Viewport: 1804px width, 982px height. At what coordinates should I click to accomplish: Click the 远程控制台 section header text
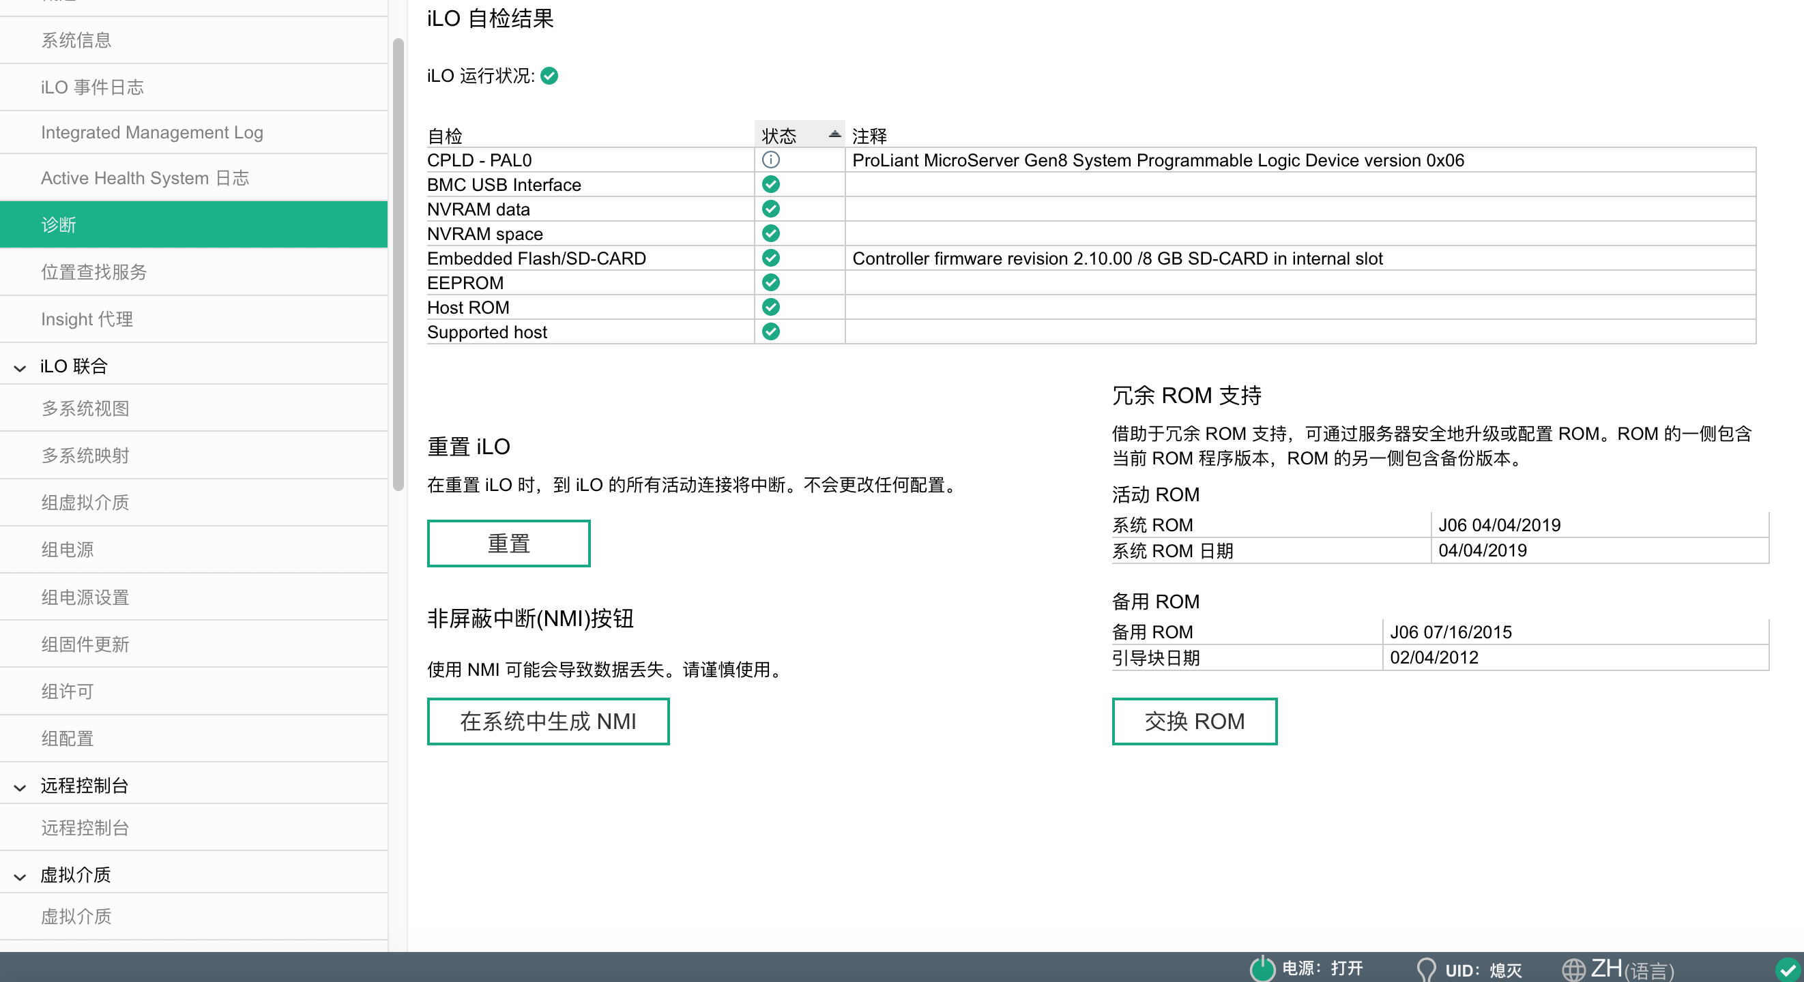pos(84,786)
